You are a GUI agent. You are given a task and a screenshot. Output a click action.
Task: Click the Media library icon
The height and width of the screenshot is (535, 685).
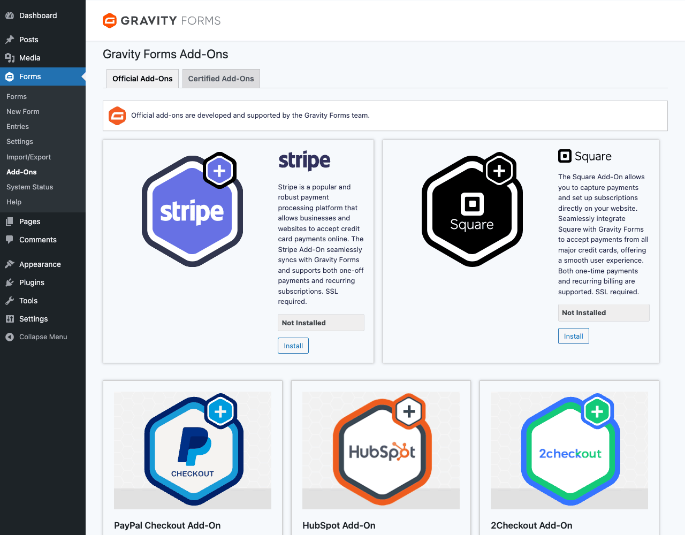(x=10, y=58)
